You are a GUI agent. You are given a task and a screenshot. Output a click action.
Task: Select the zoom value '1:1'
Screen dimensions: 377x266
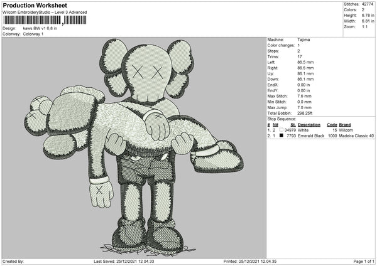[364, 26]
